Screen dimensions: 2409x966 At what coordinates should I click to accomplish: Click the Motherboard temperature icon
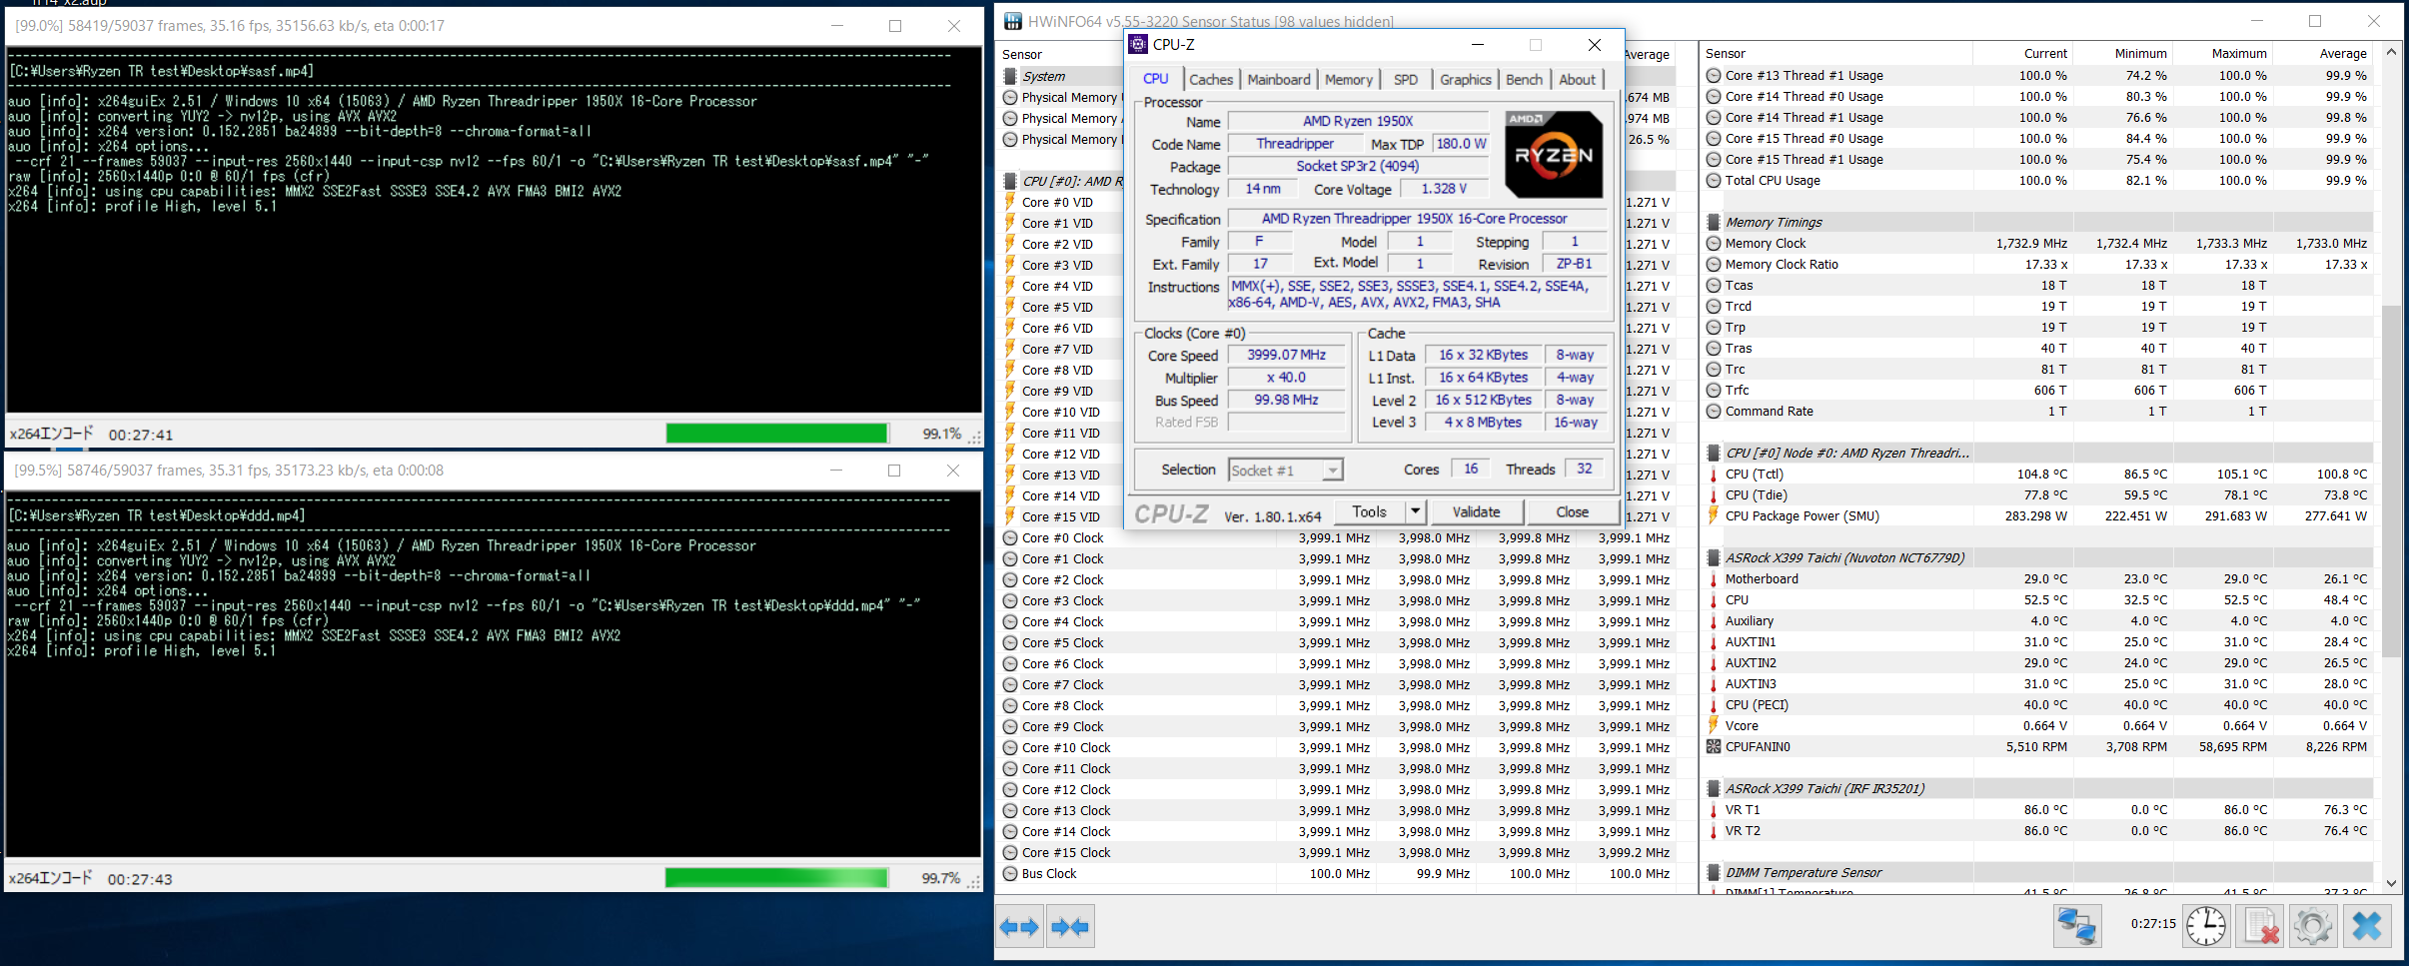[1713, 579]
